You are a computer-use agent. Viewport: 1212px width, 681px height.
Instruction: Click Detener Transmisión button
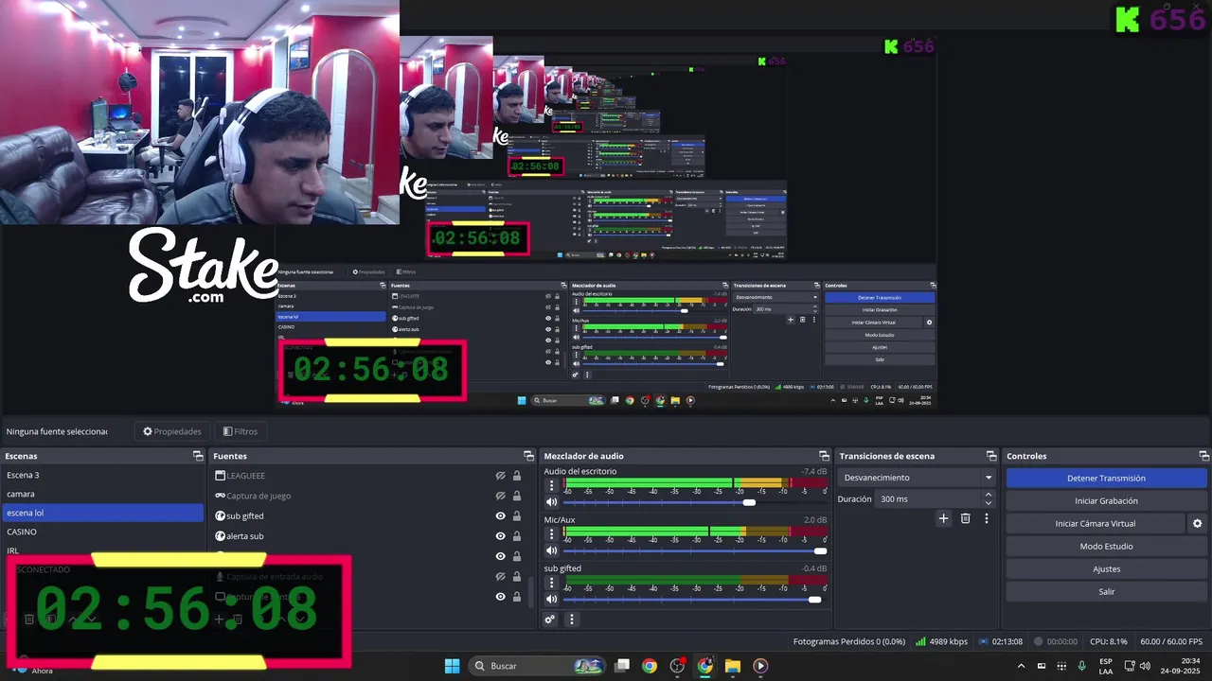pyautogui.click(x=1106, y=478)
